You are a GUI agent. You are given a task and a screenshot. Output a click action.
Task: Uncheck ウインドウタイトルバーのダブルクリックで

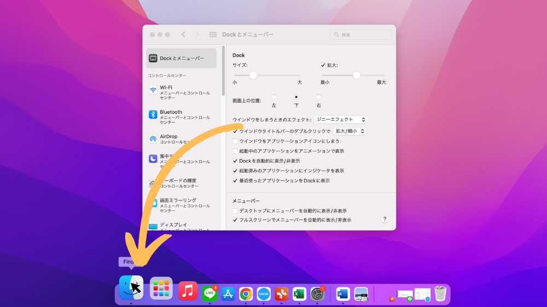coord(235,131)
